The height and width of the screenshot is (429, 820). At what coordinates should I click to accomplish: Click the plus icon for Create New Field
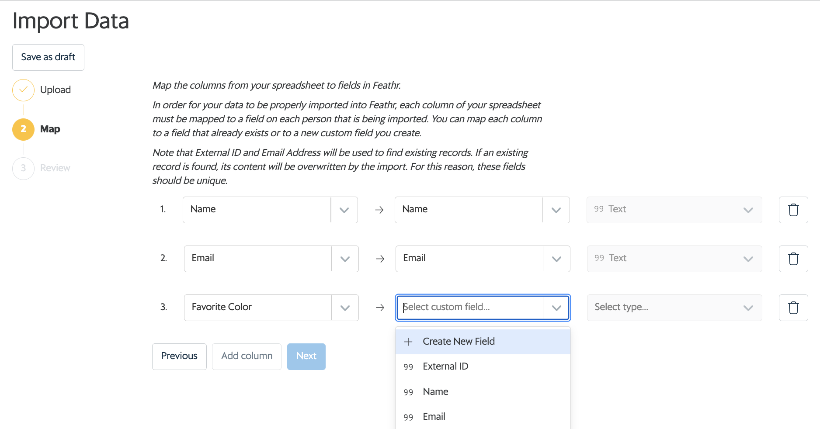click(408, 342)
